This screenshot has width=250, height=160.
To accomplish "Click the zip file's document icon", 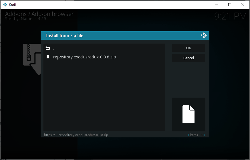I will (x=48, y=57).
